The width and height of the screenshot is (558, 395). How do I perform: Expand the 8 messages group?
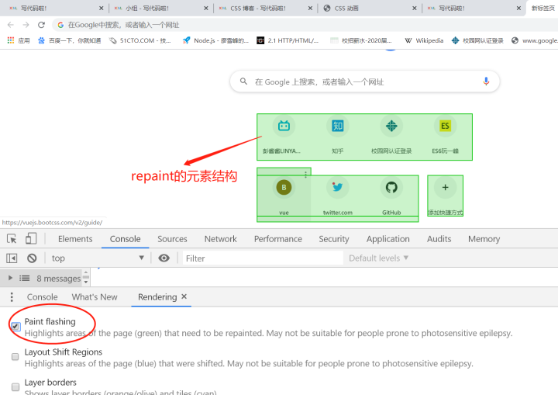(10, 278)
